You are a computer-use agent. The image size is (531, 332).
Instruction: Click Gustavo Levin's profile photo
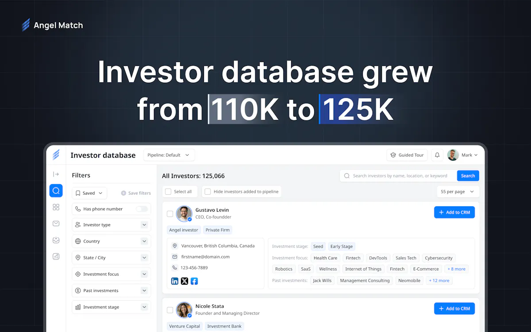tap(184, 213)
